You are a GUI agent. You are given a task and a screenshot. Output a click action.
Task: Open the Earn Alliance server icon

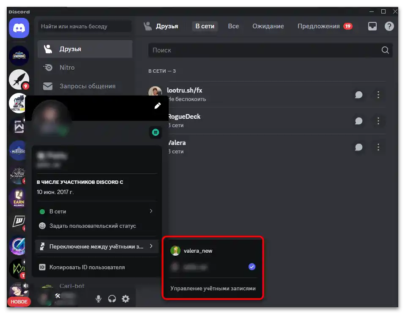[x=18, y=198]
